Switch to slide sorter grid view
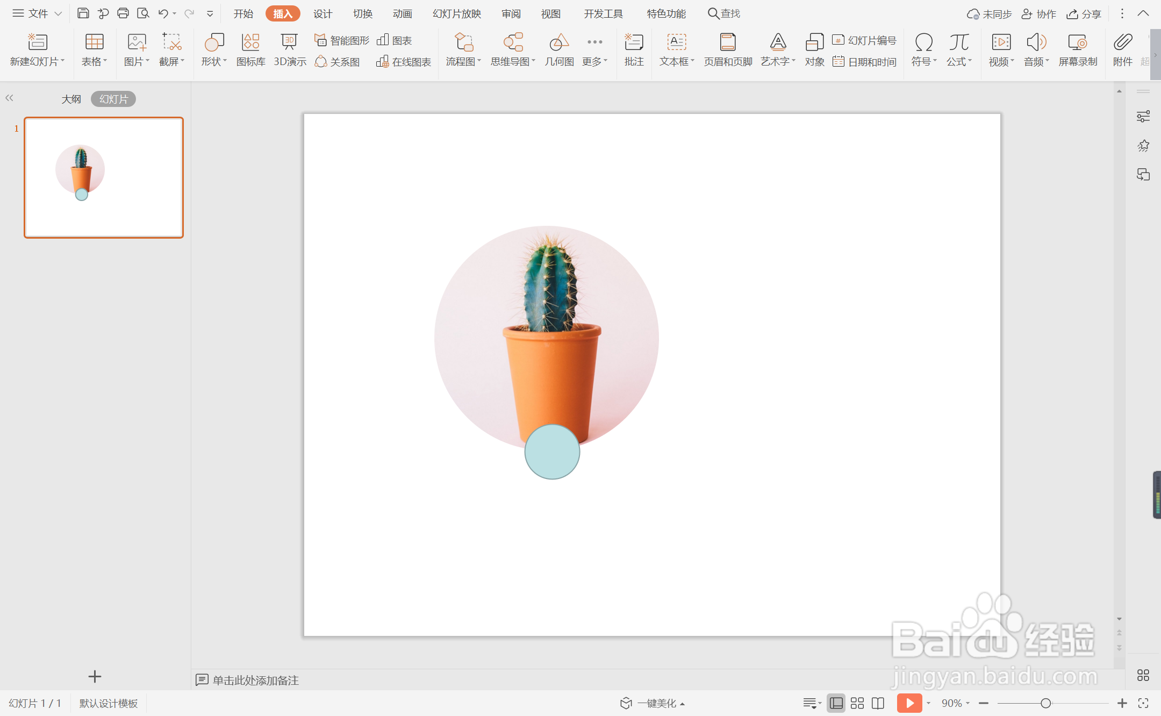Screen dimensions: 1161x716 (x=857, y=703)
